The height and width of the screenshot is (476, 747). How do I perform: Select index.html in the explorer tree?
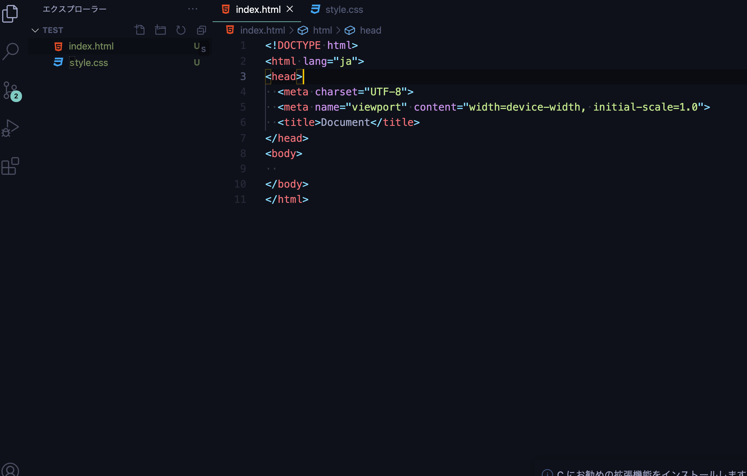(x=91, y=46)
